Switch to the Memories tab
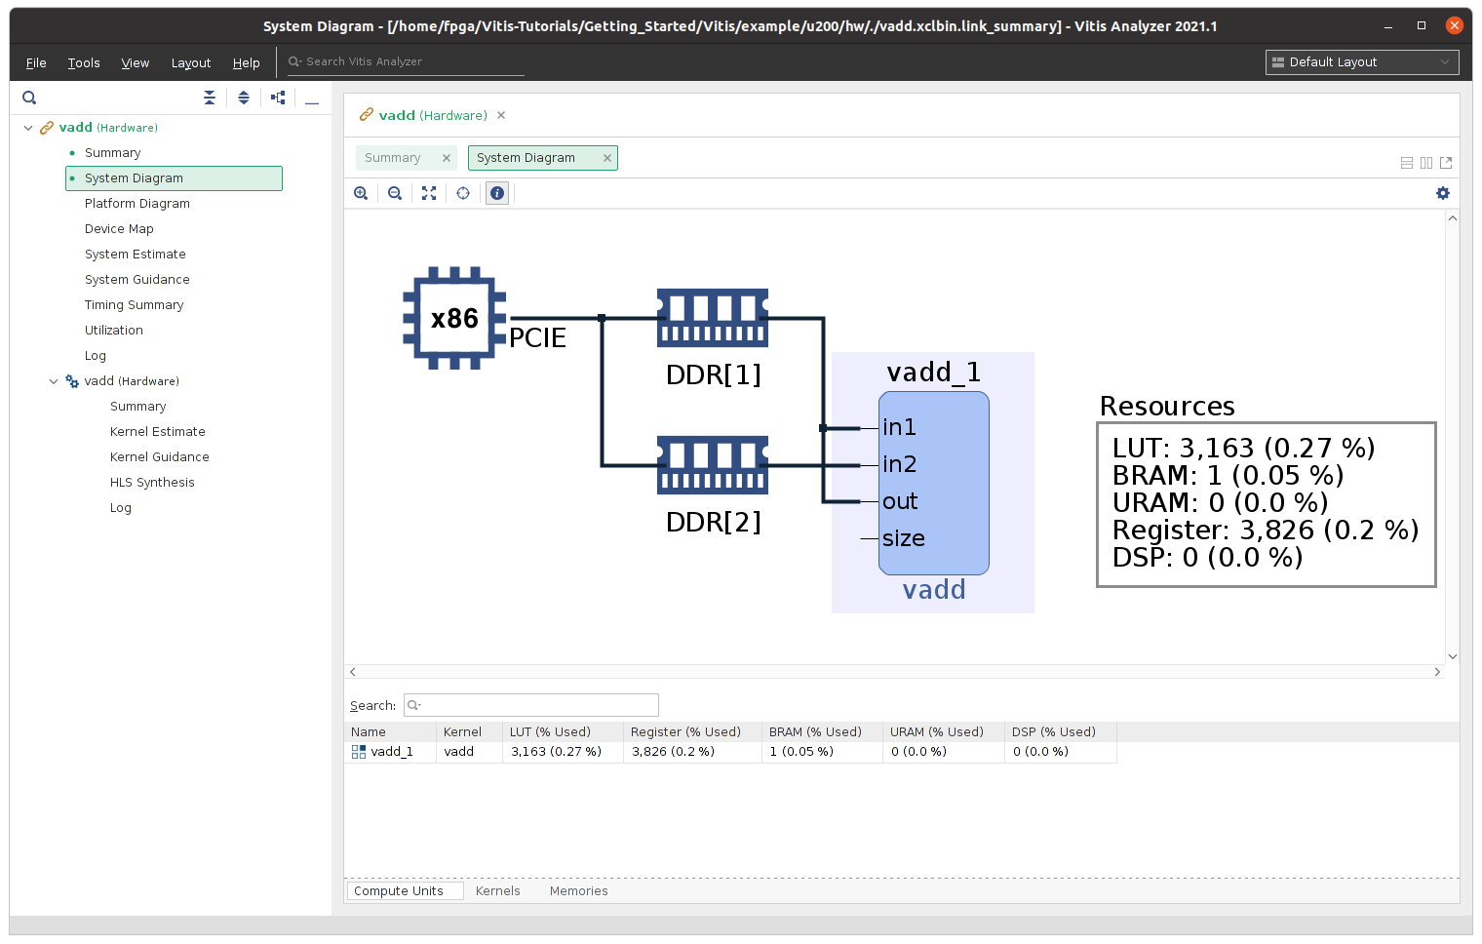 (579, 891)
